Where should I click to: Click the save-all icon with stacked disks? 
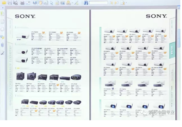[15, 2]
